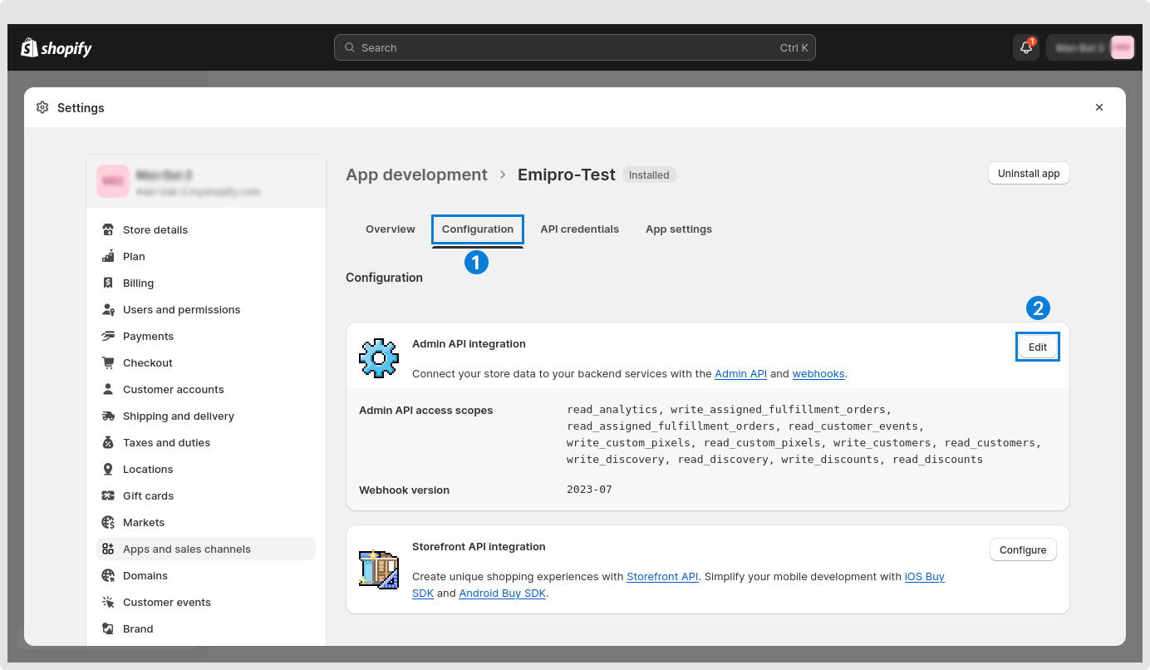Click the Locations pin icon

point(108,469)
